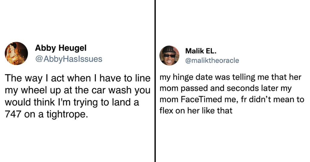Click the word "747" in Abby's tweet

(13, 114)
